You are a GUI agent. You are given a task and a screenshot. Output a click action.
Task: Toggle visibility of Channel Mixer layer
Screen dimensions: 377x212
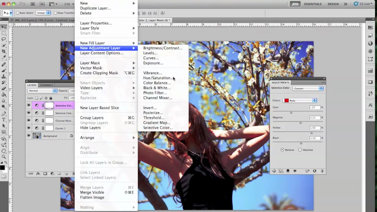[29, 121]
